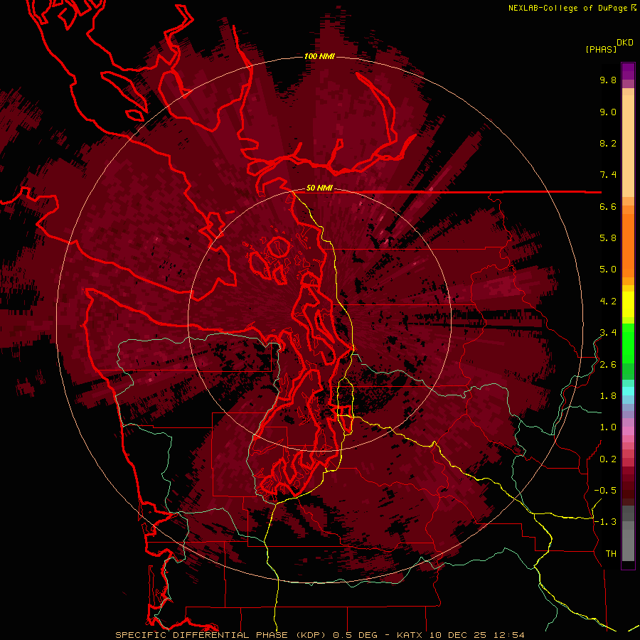Click the 7.4 scale value

point(608,175)
